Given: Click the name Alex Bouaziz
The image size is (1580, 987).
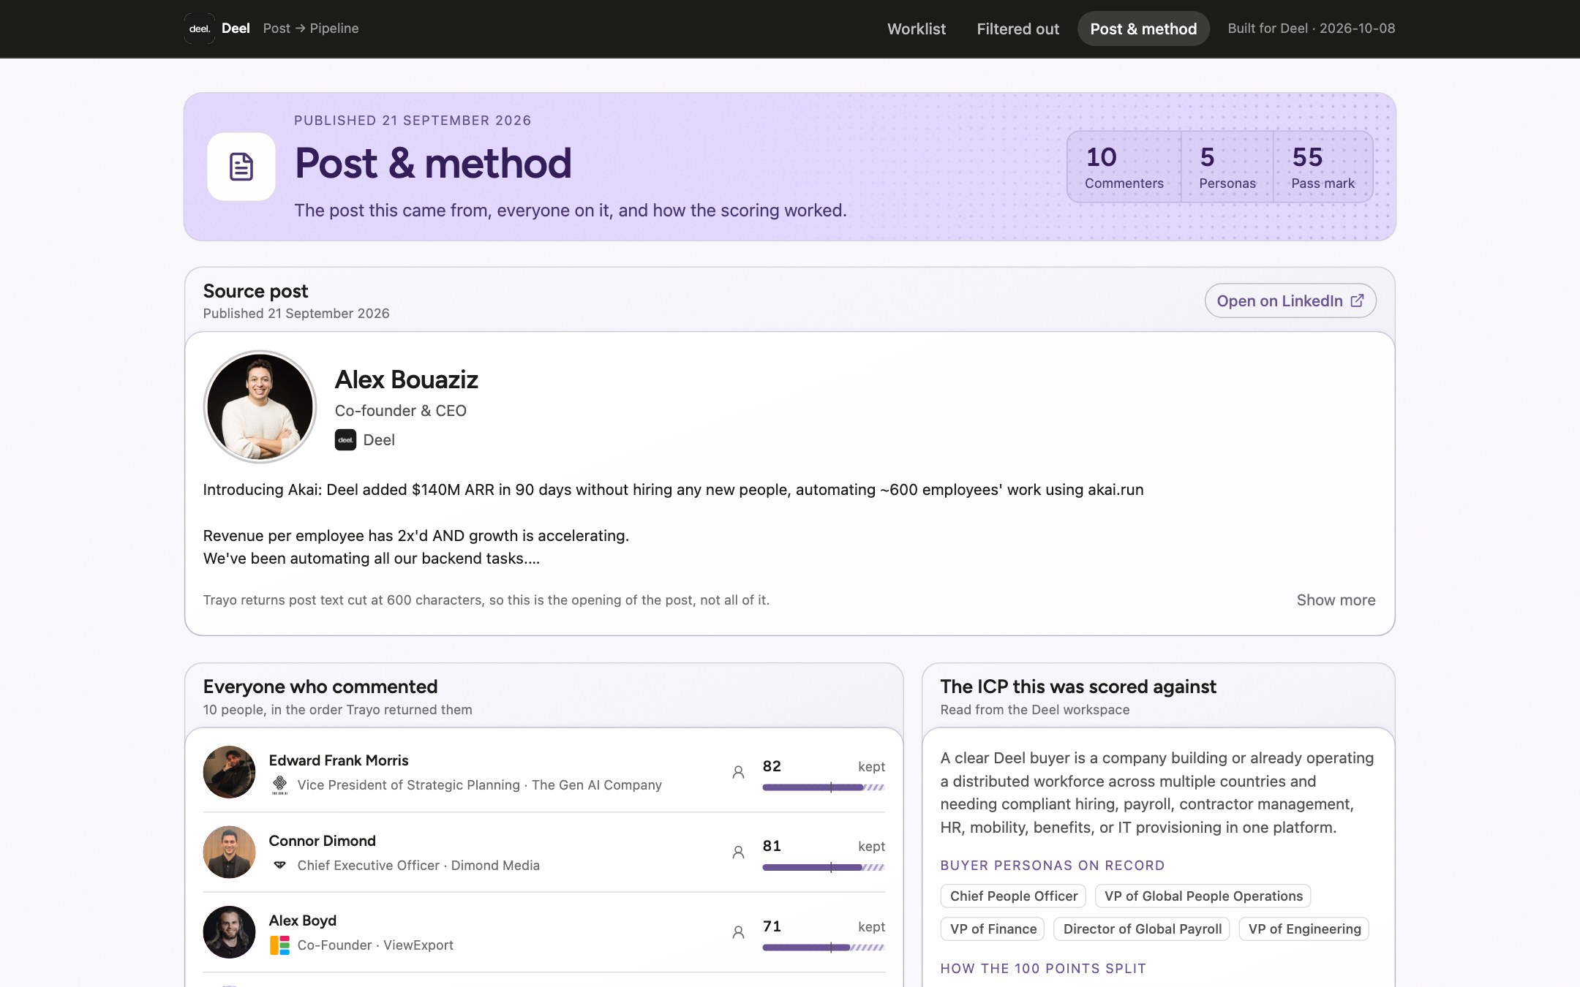Looking at the screenshot, I should click(x=406, y=379).
